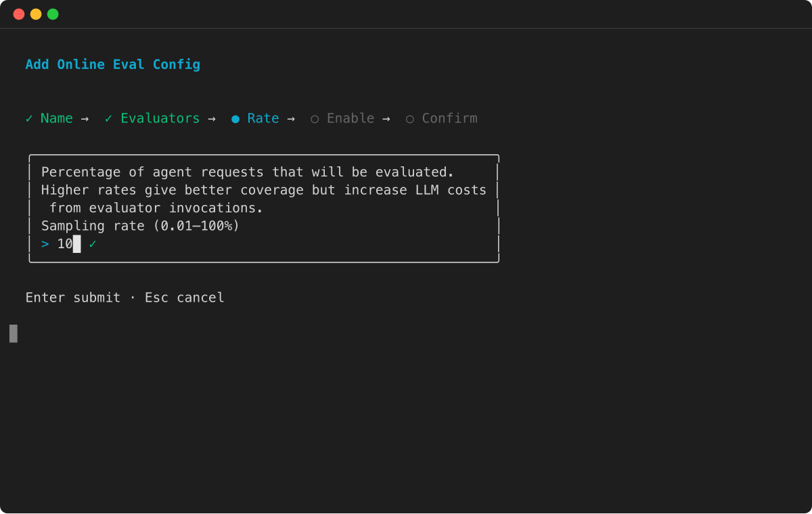
Task: Select the empty circle before Confirm
Action: click(410, 119)
